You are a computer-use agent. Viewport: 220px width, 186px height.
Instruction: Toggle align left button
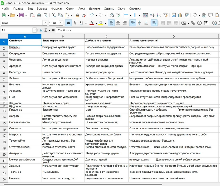112,23
